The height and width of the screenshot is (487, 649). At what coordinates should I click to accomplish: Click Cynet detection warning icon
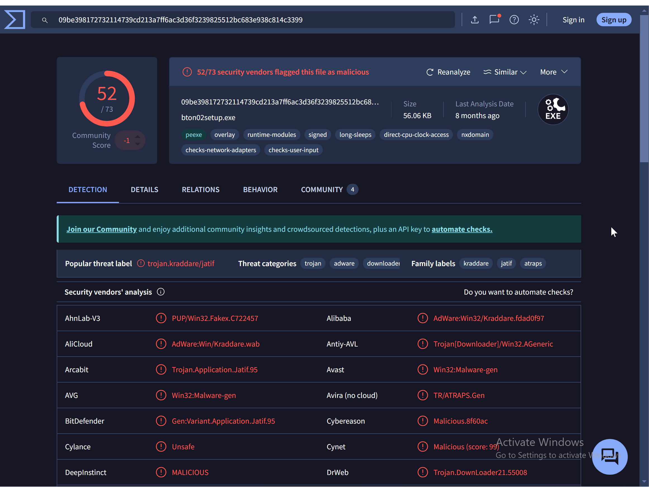point(423,447)
